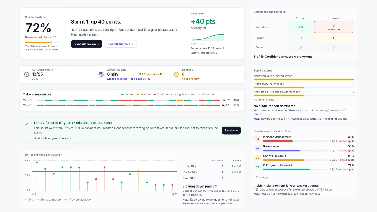Click the mastery lift sparkline chart
The width and height of the screenshot is (377, 212).
[x=208, y=37]
